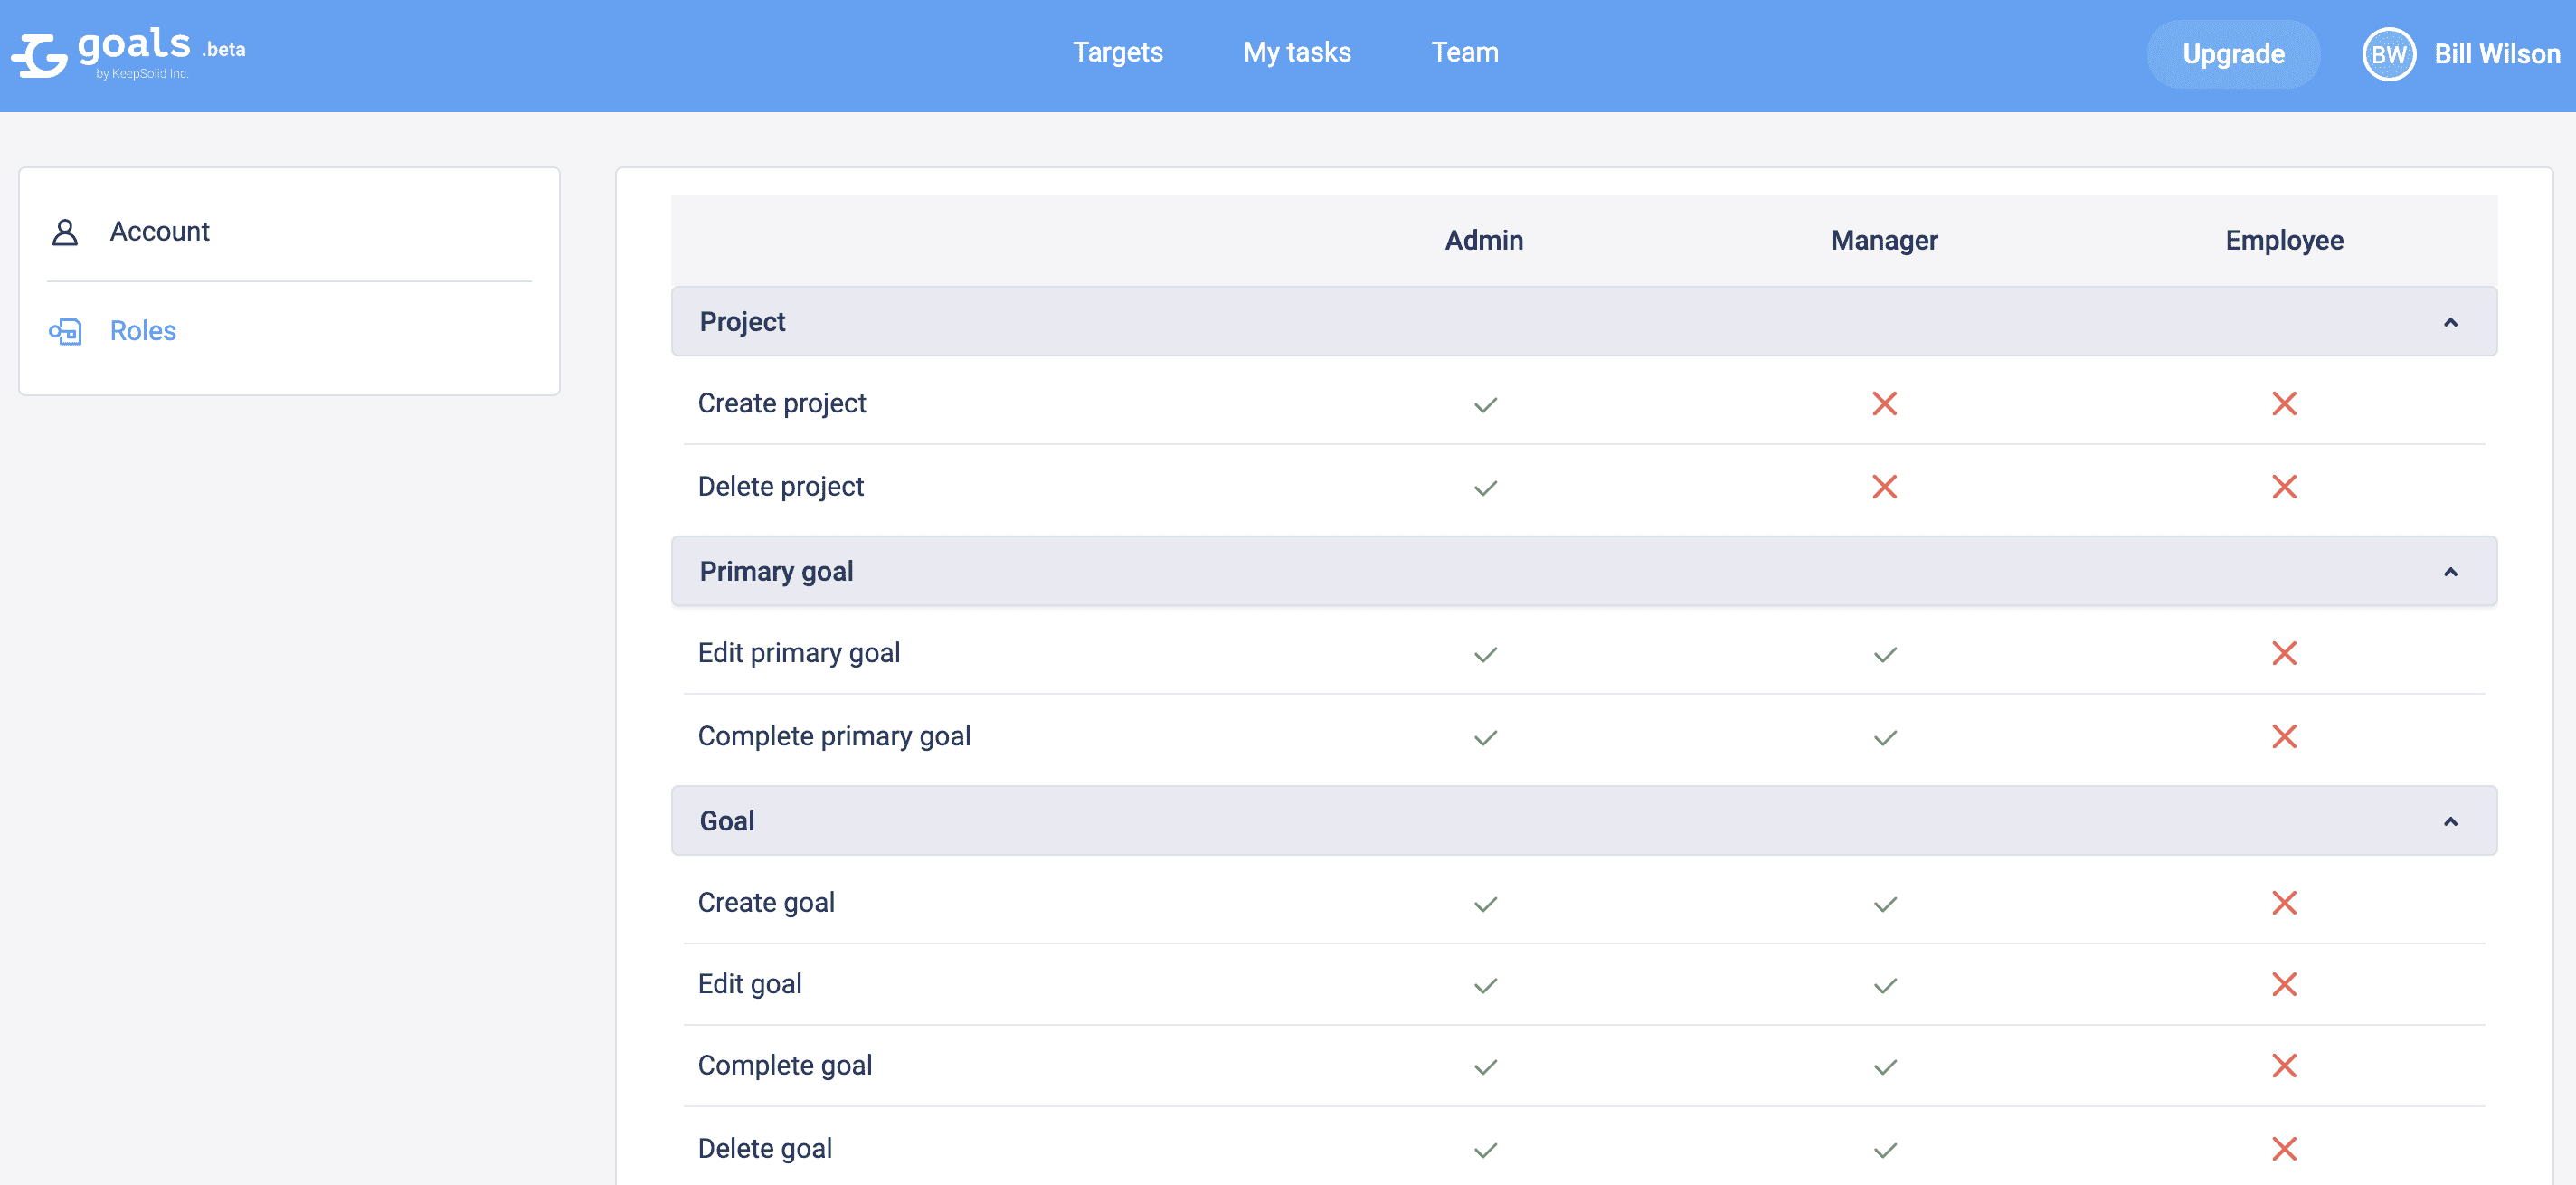Collapse the Project section chevron
Viewport: 2576px width, 1185px height.
point(2450,322)
